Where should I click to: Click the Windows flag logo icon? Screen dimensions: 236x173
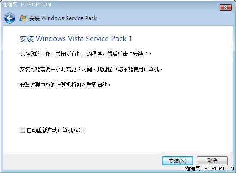tap(23, 18)
